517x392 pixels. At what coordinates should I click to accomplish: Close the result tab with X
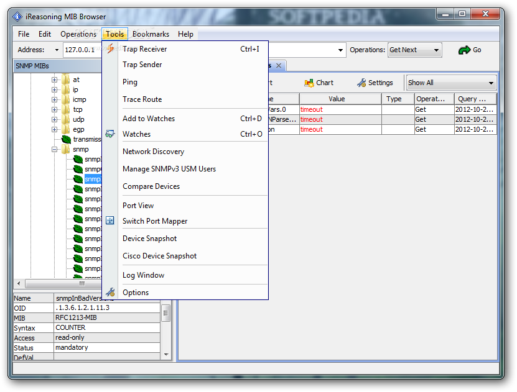tap(279, 65)
